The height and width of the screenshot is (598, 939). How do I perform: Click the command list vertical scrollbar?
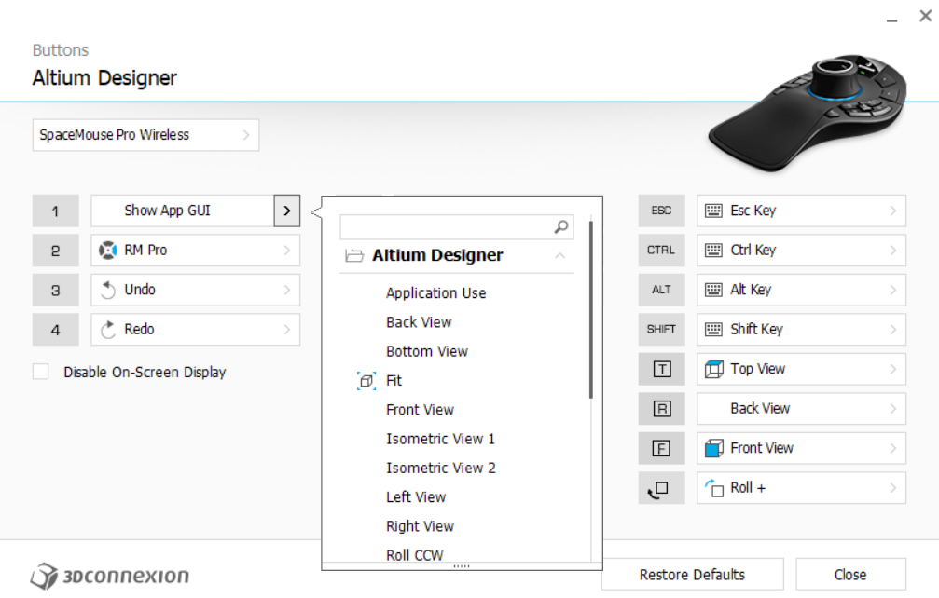[591, 310]
